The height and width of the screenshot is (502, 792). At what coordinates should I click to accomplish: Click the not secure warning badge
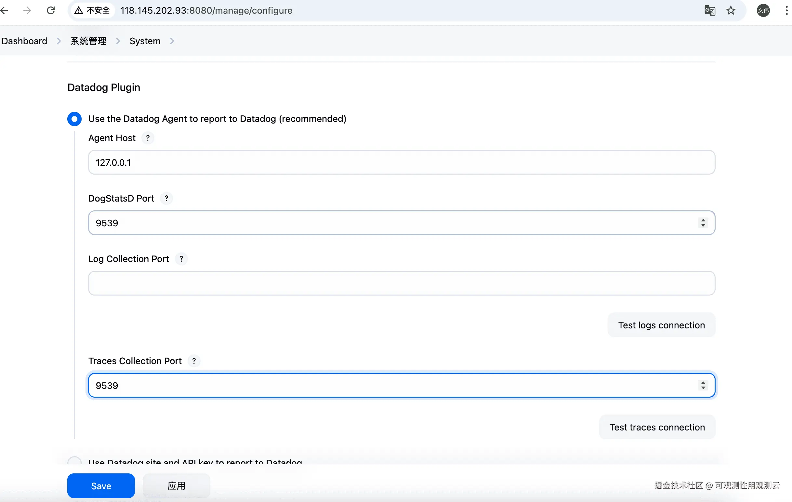click(92, 10)
